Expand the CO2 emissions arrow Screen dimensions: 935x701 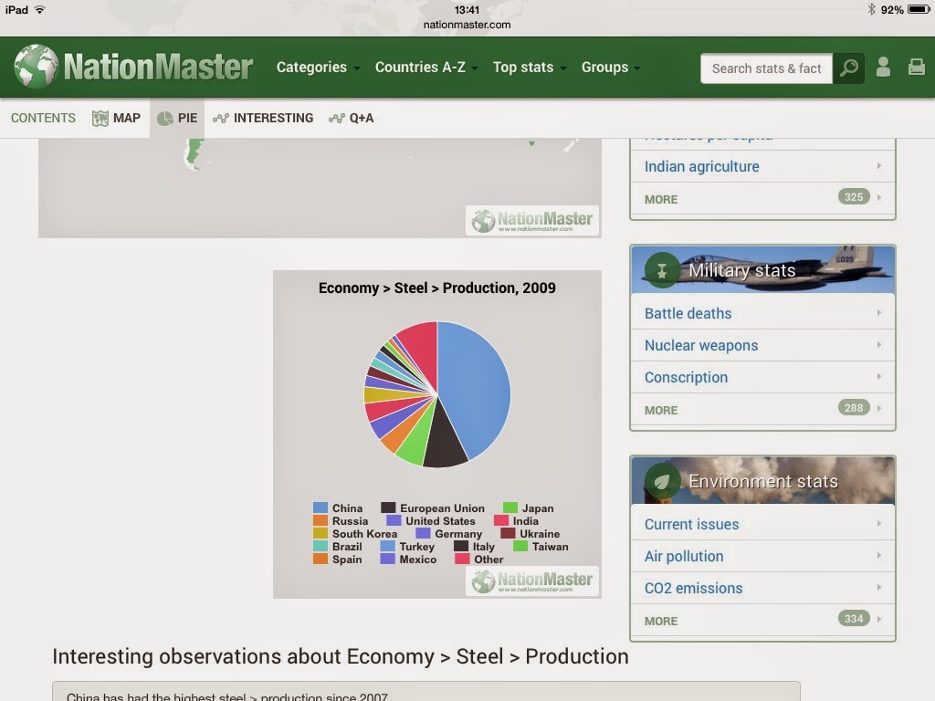point(879,588)
